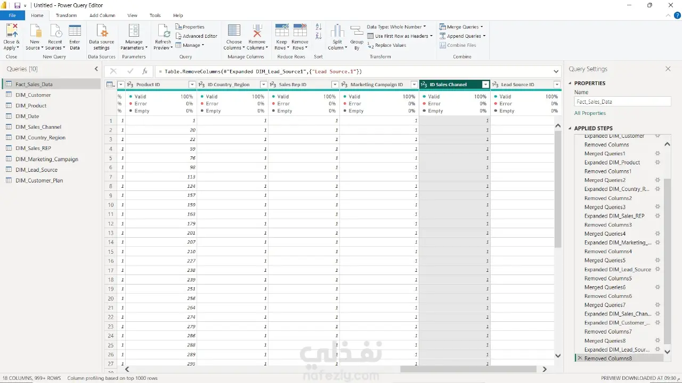Click the data grid vertical scrollbar

[x=558, y=189]
